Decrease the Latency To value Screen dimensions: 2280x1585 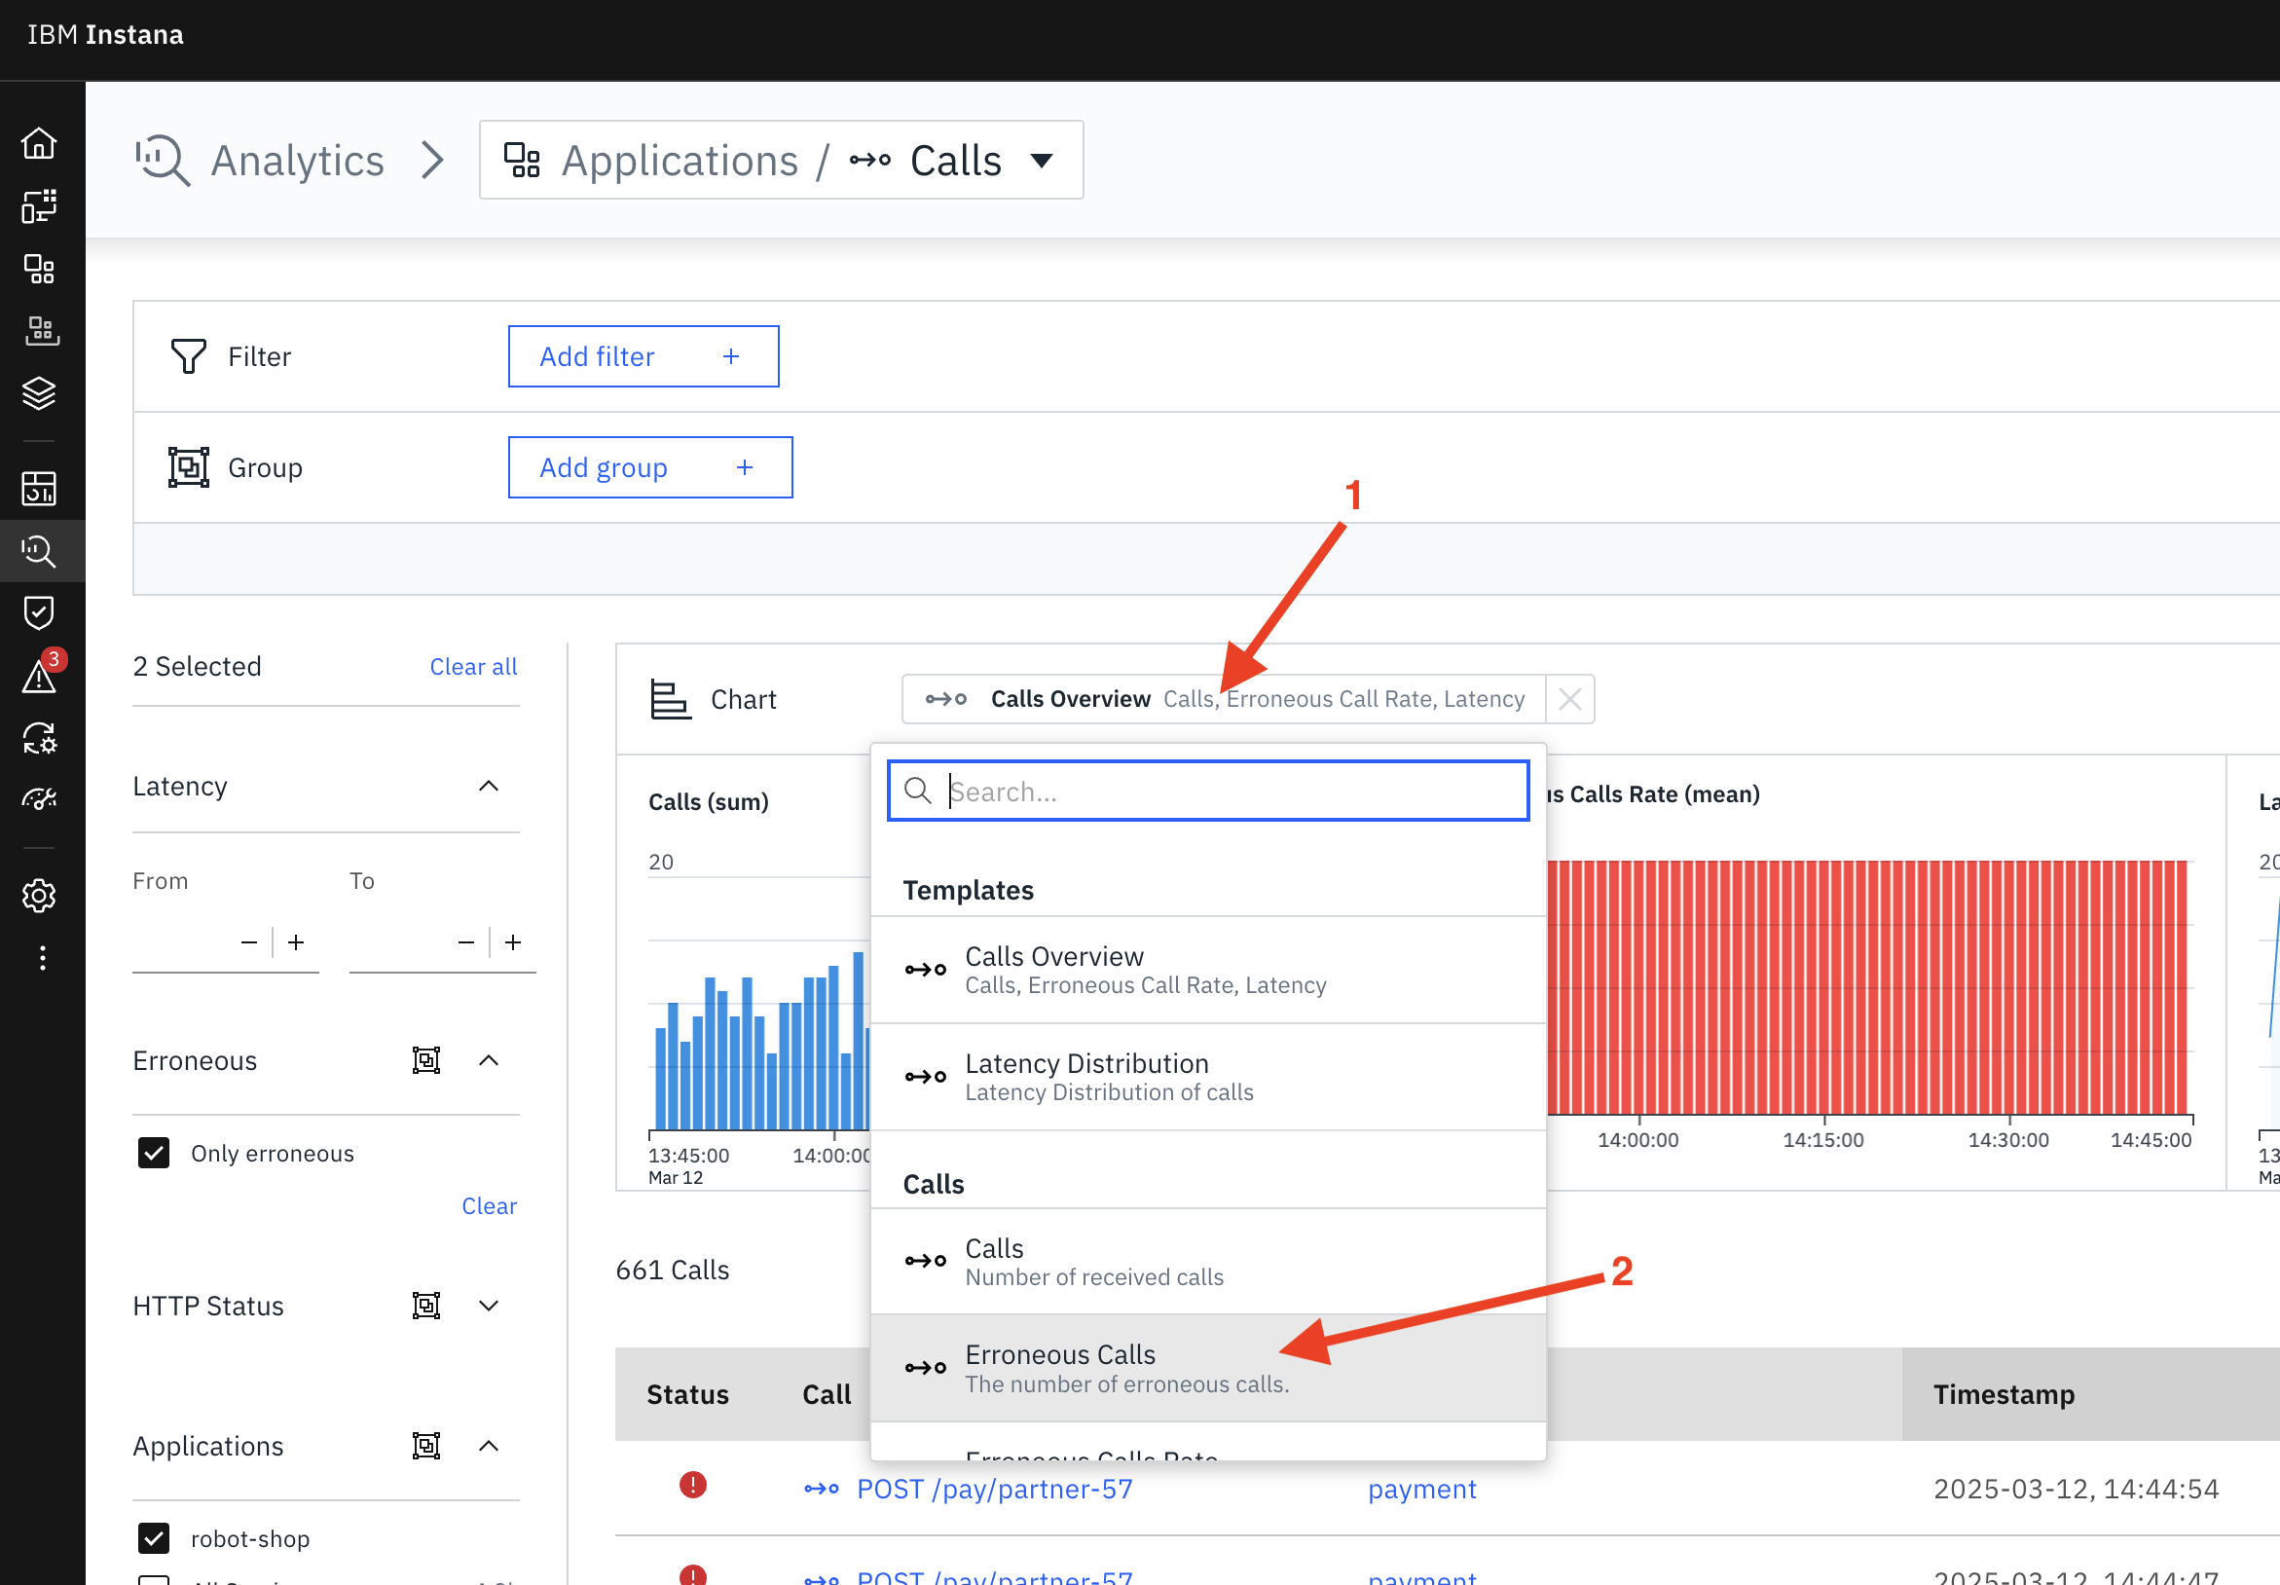[x=465, y=942]
